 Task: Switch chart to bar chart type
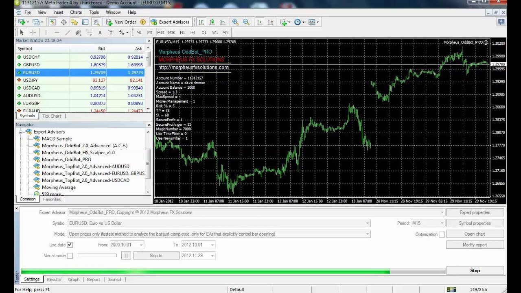click(201, 22)
